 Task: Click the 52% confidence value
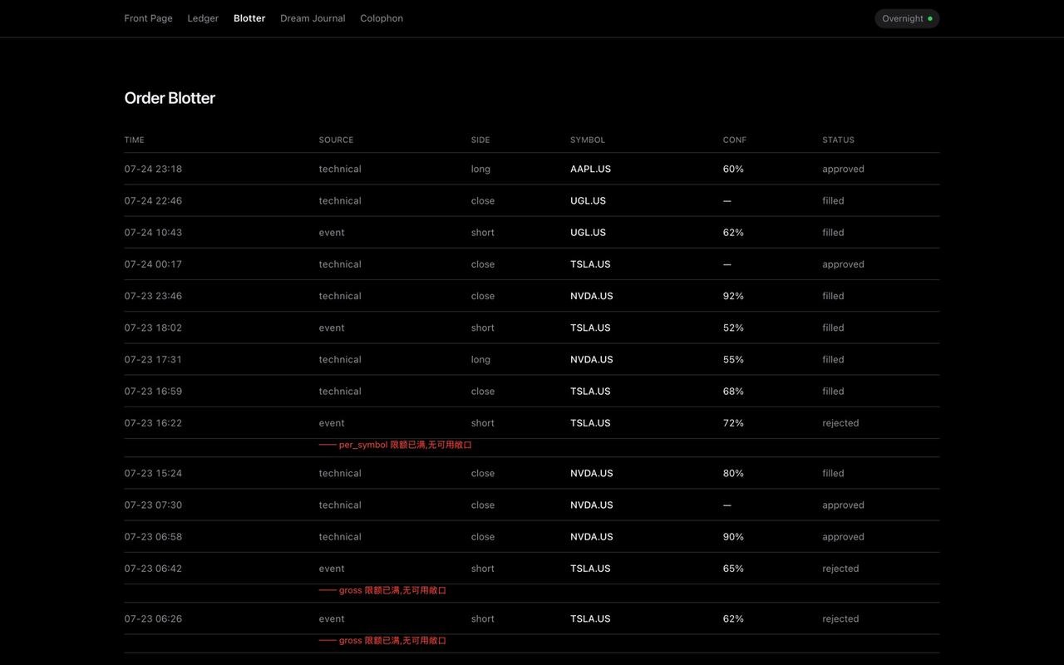733,328
